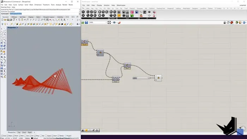247x139 pixels.
Task: Click the New file icon in Rhino toolbar
Action: tap(2, 20)
